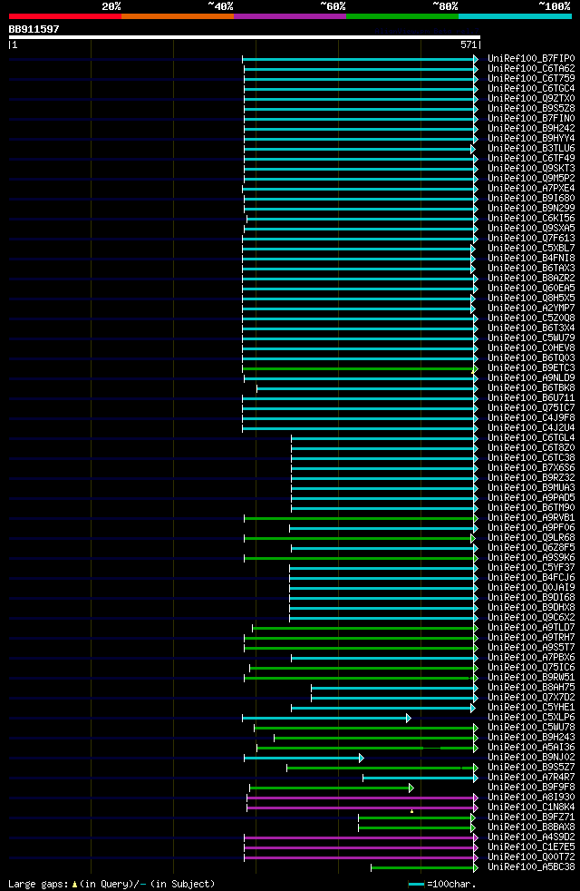580x891 pixels.
Task: Click the orange ~40% identity legend segment
Action: pos(178,16)
